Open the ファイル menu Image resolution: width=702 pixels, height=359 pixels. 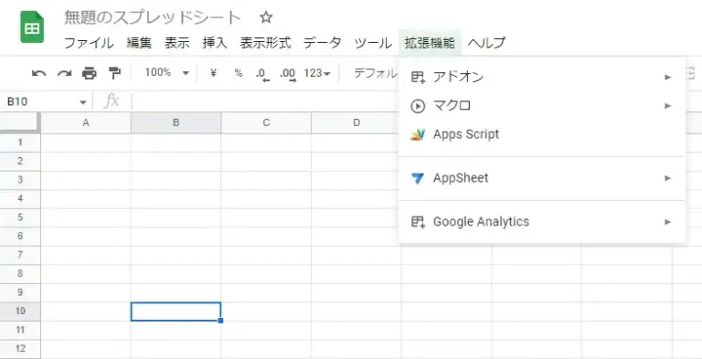click(89, 43)
